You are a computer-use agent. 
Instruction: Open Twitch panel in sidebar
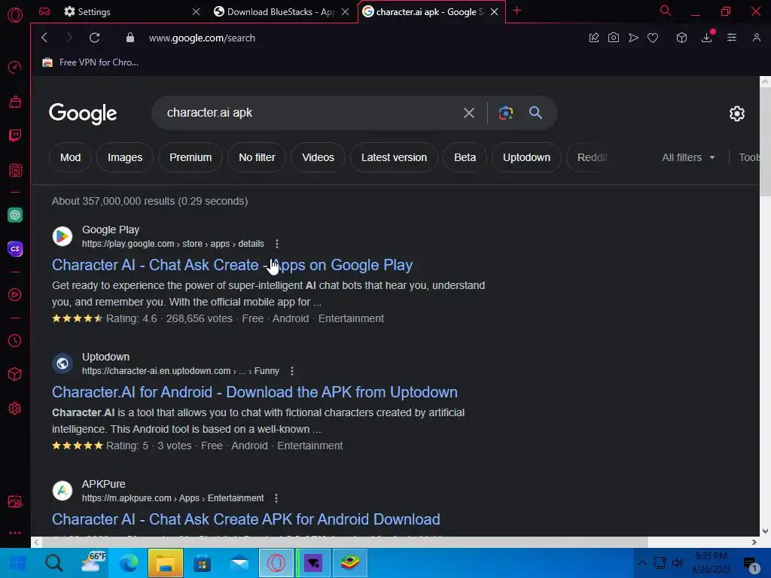click(x=15, y=135)
